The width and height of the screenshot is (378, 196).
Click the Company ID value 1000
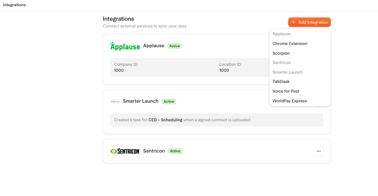119,71
